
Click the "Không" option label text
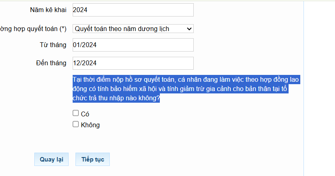coord(90,125)
